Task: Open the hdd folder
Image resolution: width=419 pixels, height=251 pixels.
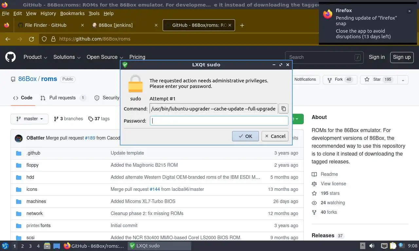Action: click(x=30, y=177)
